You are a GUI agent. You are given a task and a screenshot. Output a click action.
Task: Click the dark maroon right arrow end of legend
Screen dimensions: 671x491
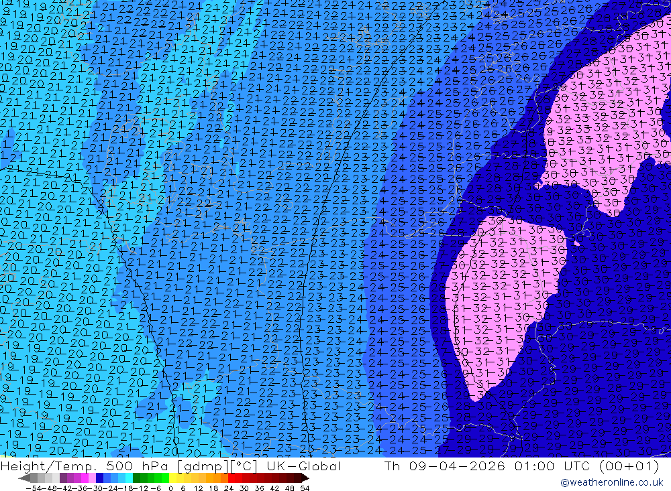click(x=305, y=478)
